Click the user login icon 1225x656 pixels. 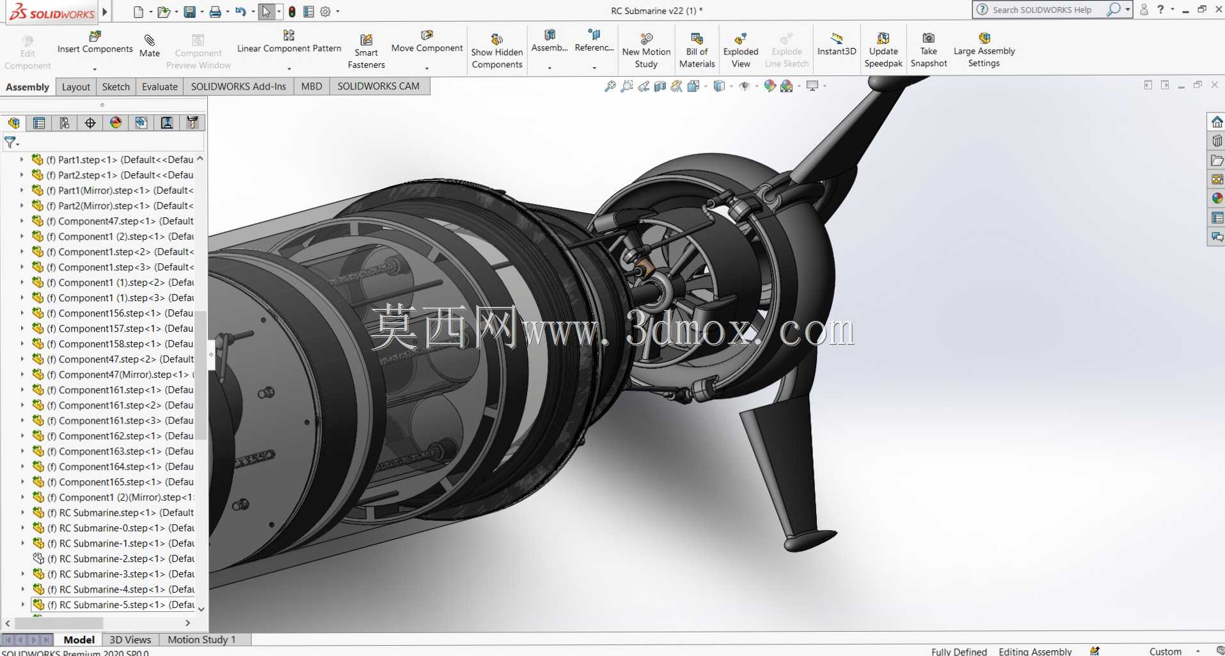click(1144, 10)
